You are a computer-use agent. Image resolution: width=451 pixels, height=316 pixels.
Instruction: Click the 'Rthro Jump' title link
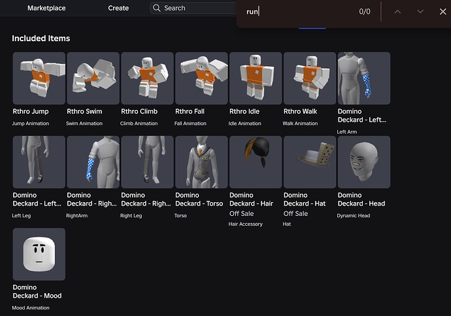pos(31,111)
